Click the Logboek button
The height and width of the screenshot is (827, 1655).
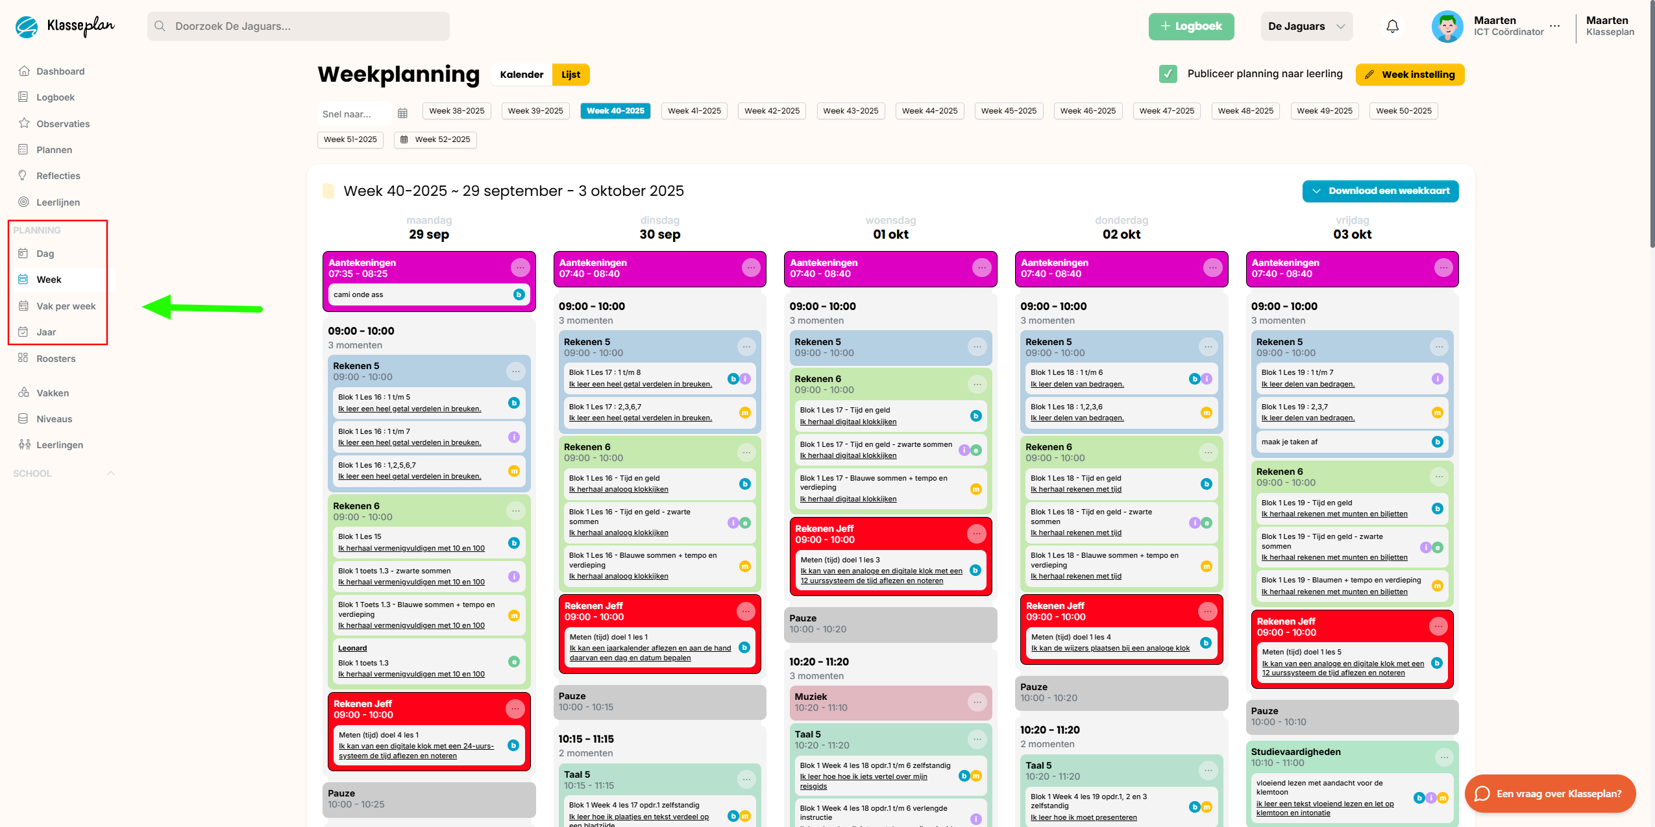pos(1190,27)
